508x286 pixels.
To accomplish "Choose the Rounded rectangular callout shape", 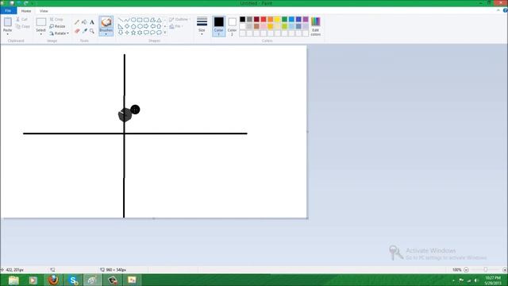I will pyautogui.click(x=146, y=33).
